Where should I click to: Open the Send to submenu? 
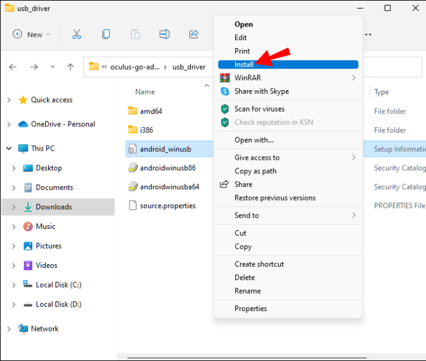coord(288,215)
